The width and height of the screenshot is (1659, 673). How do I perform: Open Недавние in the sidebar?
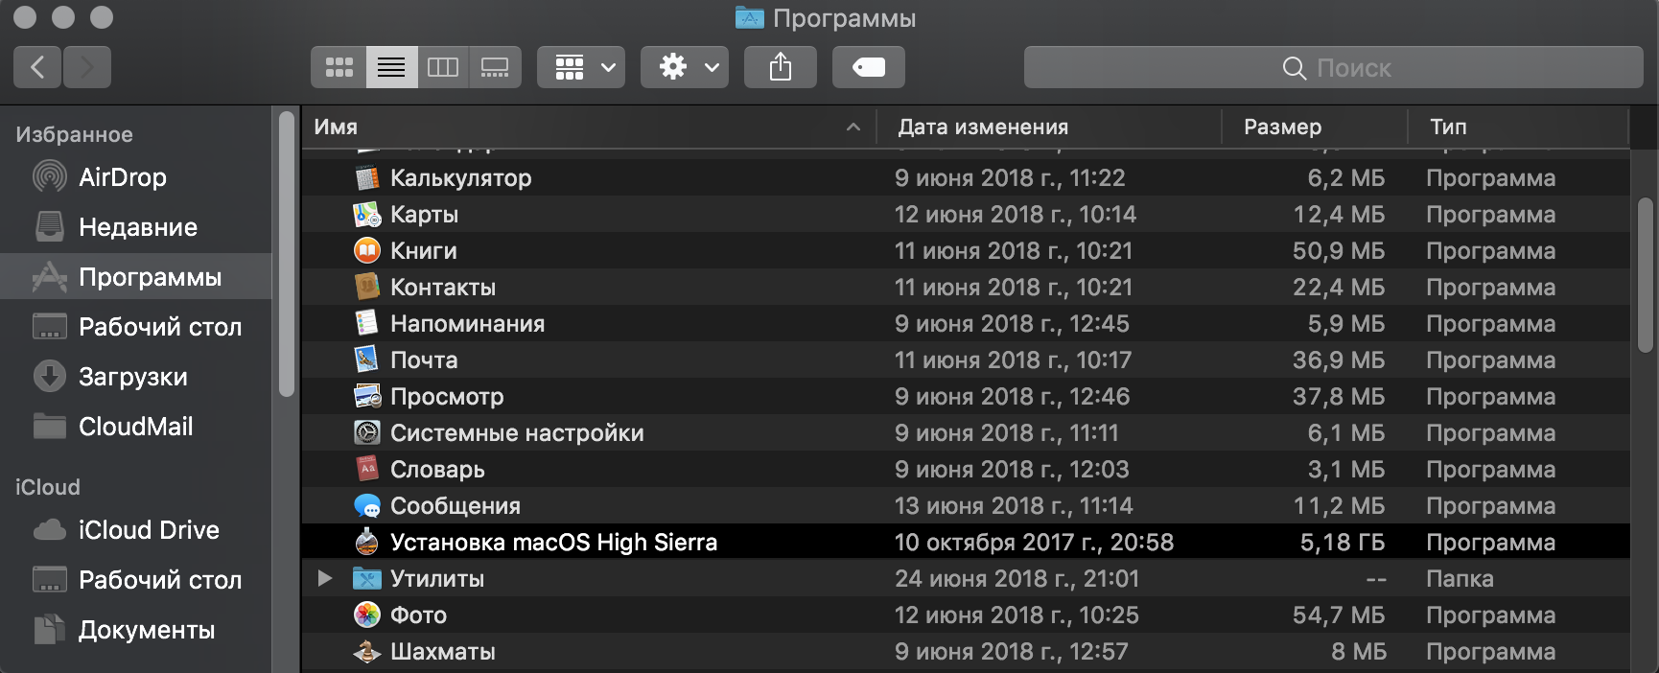[x=136, y=227]
